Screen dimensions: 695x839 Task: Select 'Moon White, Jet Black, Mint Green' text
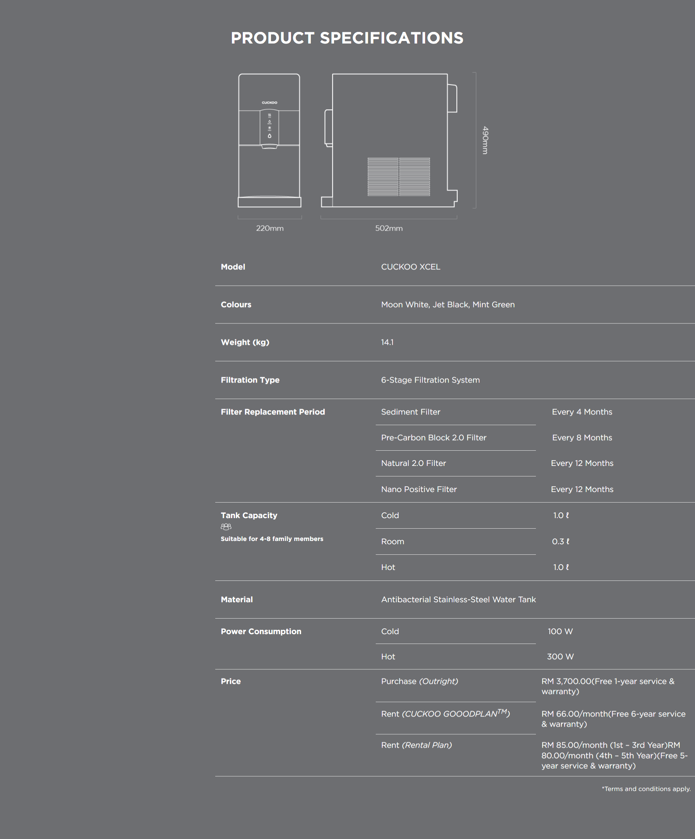pyautogui.click(x=448, y=305)
